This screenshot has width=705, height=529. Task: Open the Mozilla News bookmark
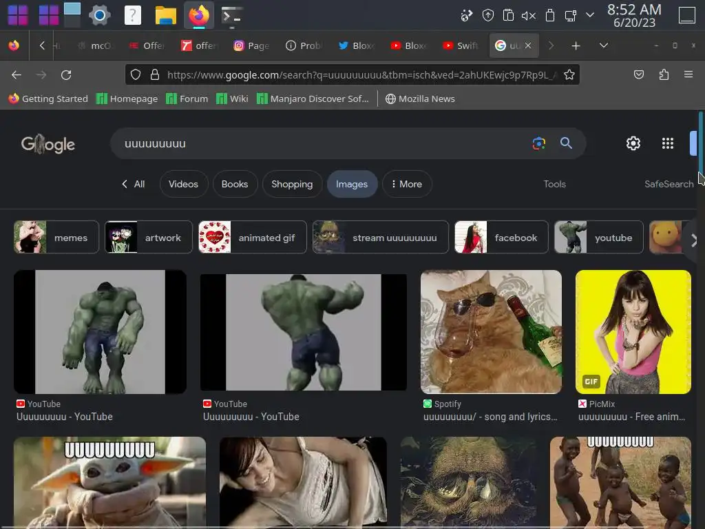(x=421, y=98)
